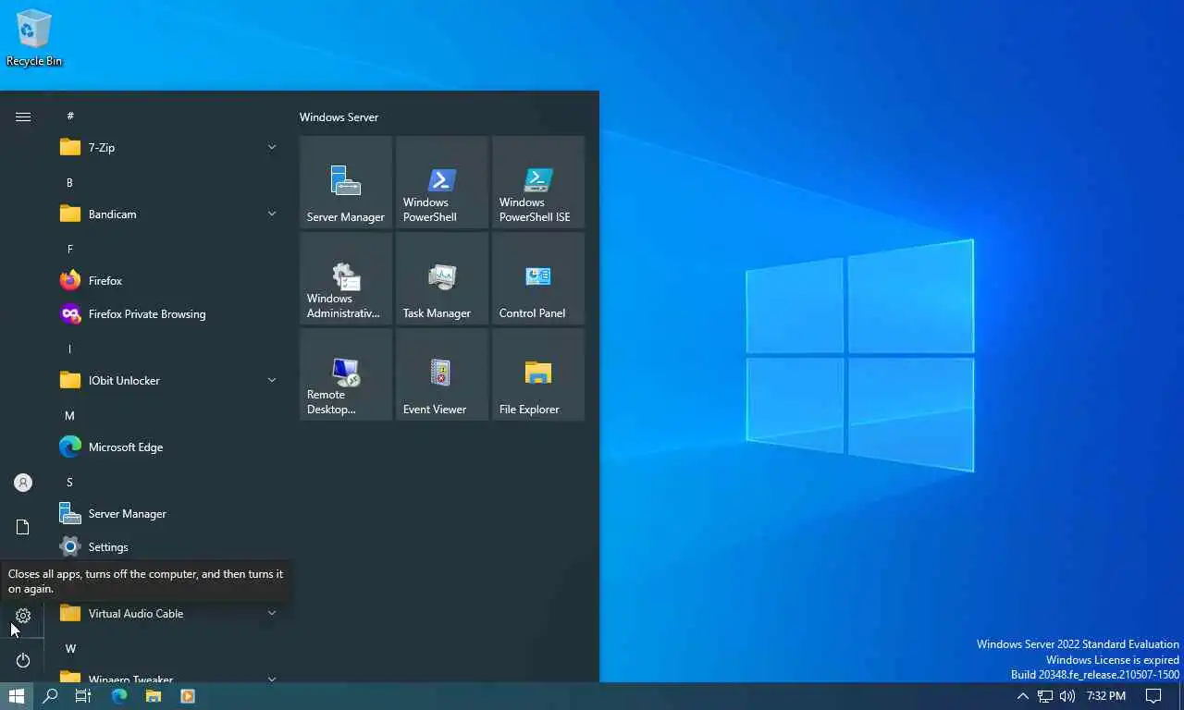This screenshot has width=1184, height=710.
Task: Click the Bandicam folder entry
Action: (x=168, y=214)
